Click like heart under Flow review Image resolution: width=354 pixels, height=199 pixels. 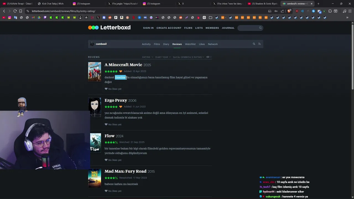(106, 160)
